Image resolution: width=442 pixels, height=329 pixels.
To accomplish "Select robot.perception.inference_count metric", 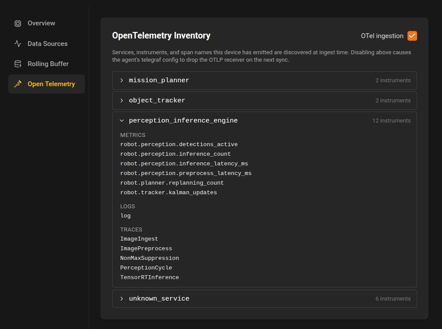I will 175,154.
